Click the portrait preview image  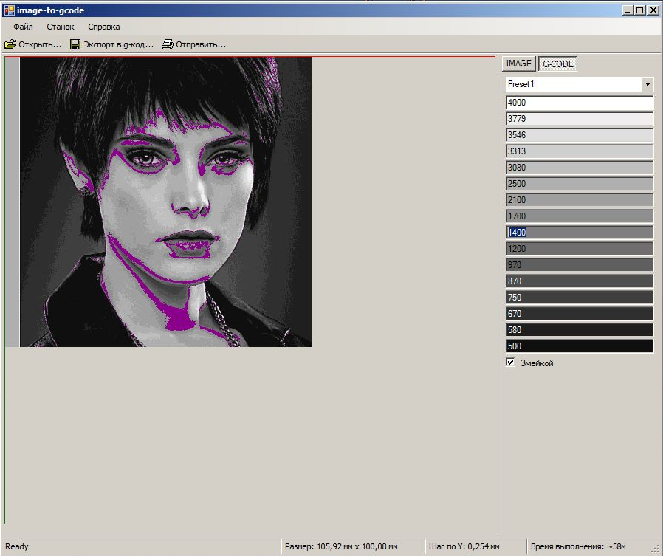pyautogui.click(x=165, y=202)
